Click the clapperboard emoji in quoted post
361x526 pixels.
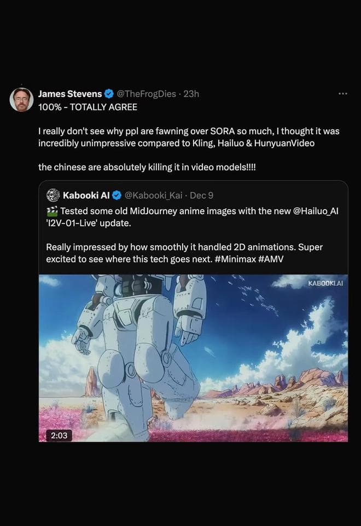click(53, 211)
